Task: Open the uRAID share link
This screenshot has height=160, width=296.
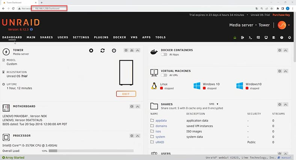Action: [x=160, y=142]
